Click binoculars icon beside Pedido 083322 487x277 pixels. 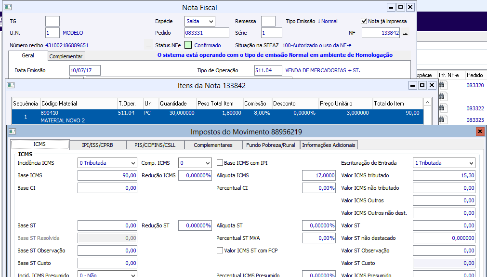tap(441, 108)
